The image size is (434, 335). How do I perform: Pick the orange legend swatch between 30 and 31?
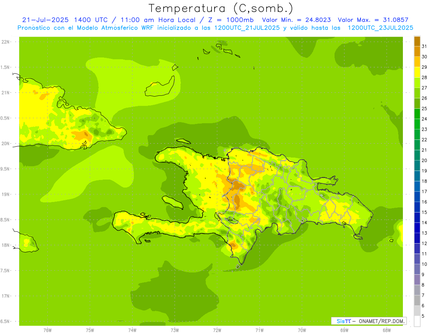click(x=417, y=52)
